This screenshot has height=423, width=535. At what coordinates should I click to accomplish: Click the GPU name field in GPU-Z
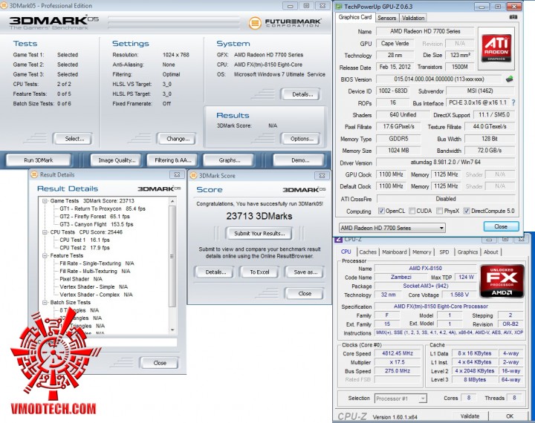[425, 31]
